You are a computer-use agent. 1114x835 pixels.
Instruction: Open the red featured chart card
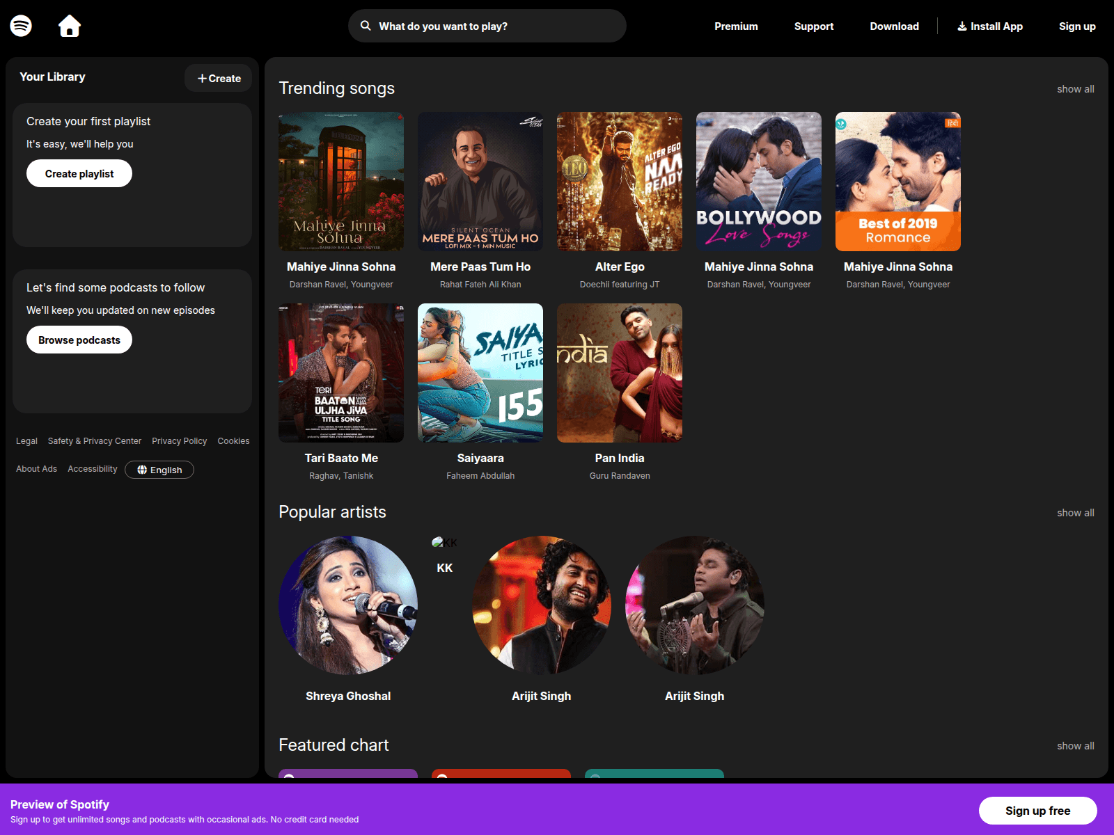(x=501, y=774)
